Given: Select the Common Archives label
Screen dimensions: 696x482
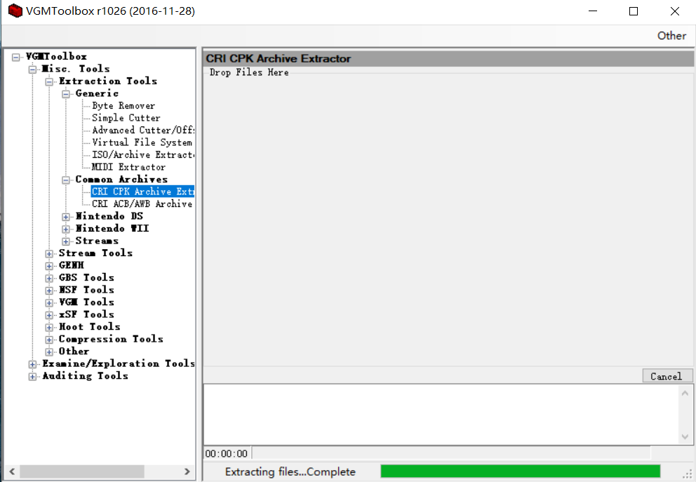Looking at the screenshot, I should 121,180.
